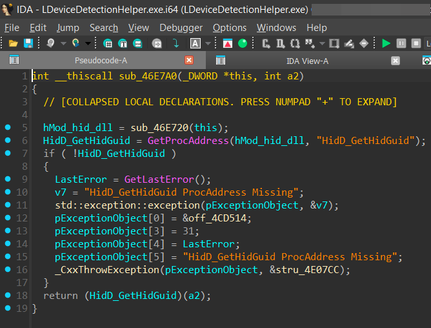431x328 pixels.
Task: Open the Edit menu
Action: click(38, 28)
